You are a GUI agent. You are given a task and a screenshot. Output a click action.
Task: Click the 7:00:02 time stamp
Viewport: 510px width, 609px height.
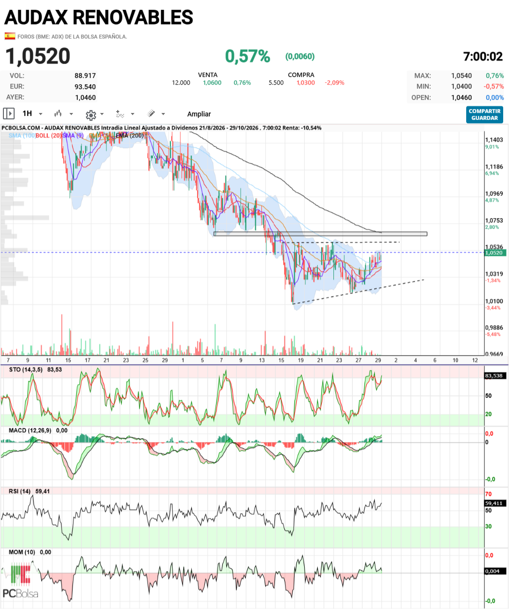coord(483,56)
